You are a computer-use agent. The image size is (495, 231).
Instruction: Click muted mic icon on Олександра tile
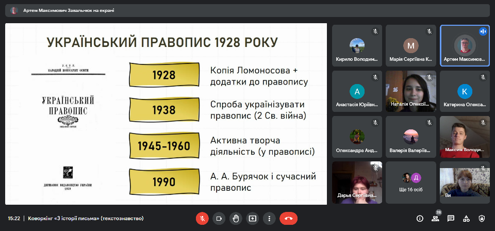[x=375, y=122]
